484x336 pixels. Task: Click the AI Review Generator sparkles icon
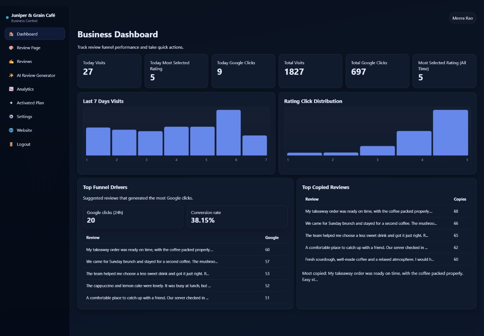pyautogui.click(x=11, y=75)
